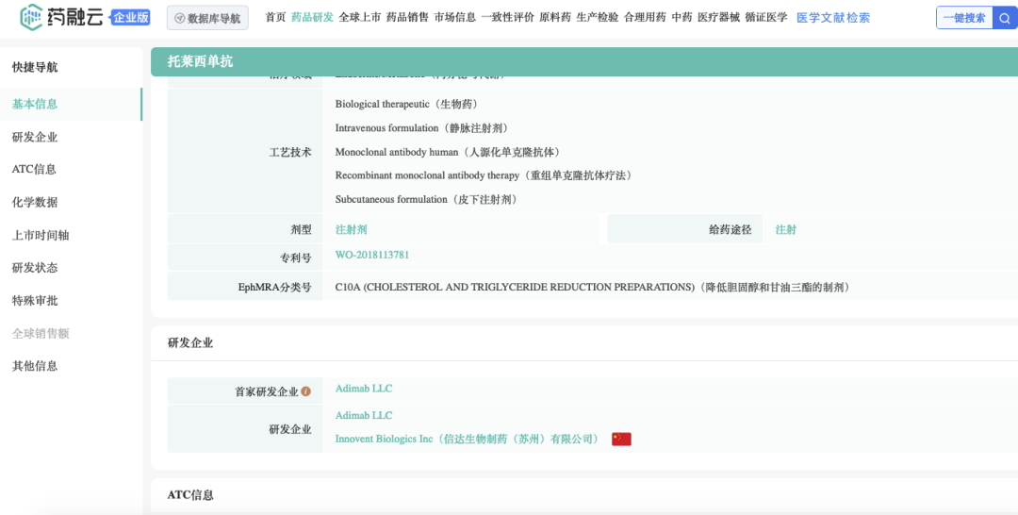Click the 企业版 badge
The width and height of the screenshot is (1018, 515).
click(x=129, y=17)
